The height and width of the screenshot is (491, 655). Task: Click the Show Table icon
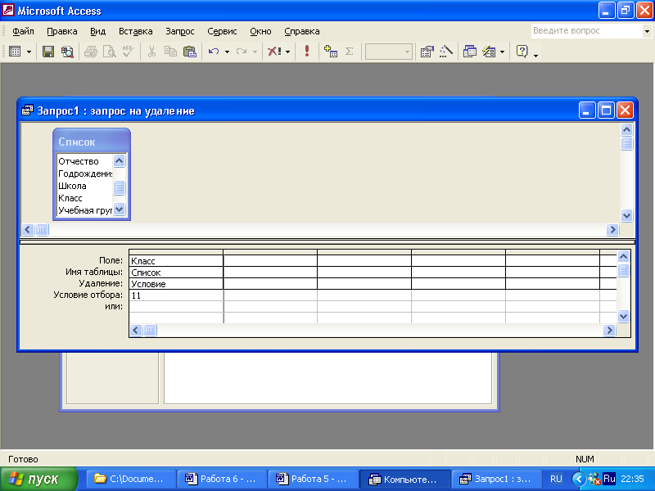pos(331,52)
